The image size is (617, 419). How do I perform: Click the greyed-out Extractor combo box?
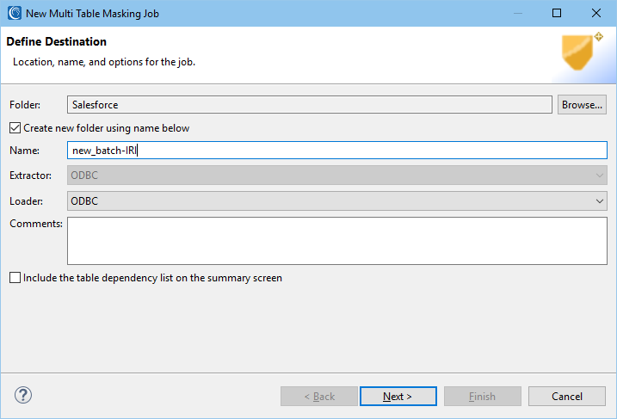tap(337, 175)
